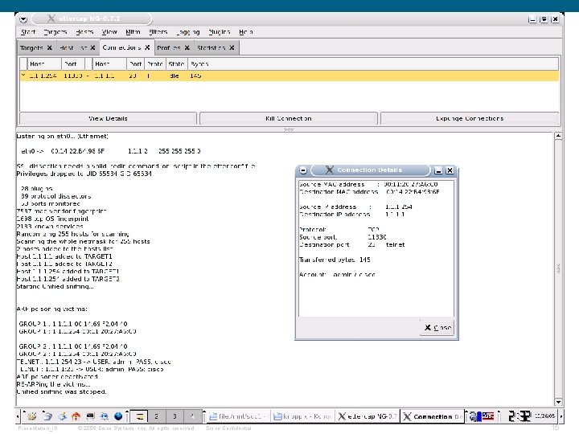The width and height of the screenshot is (579, 434).
Task: Click the 'Destination port' telnet line
Action: point(352,244)
